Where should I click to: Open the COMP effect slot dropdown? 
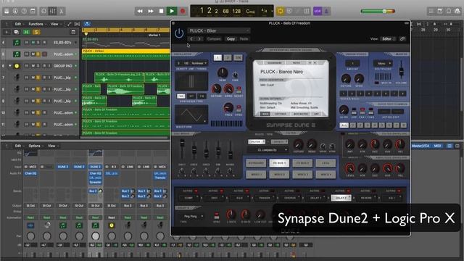point(190,198)
